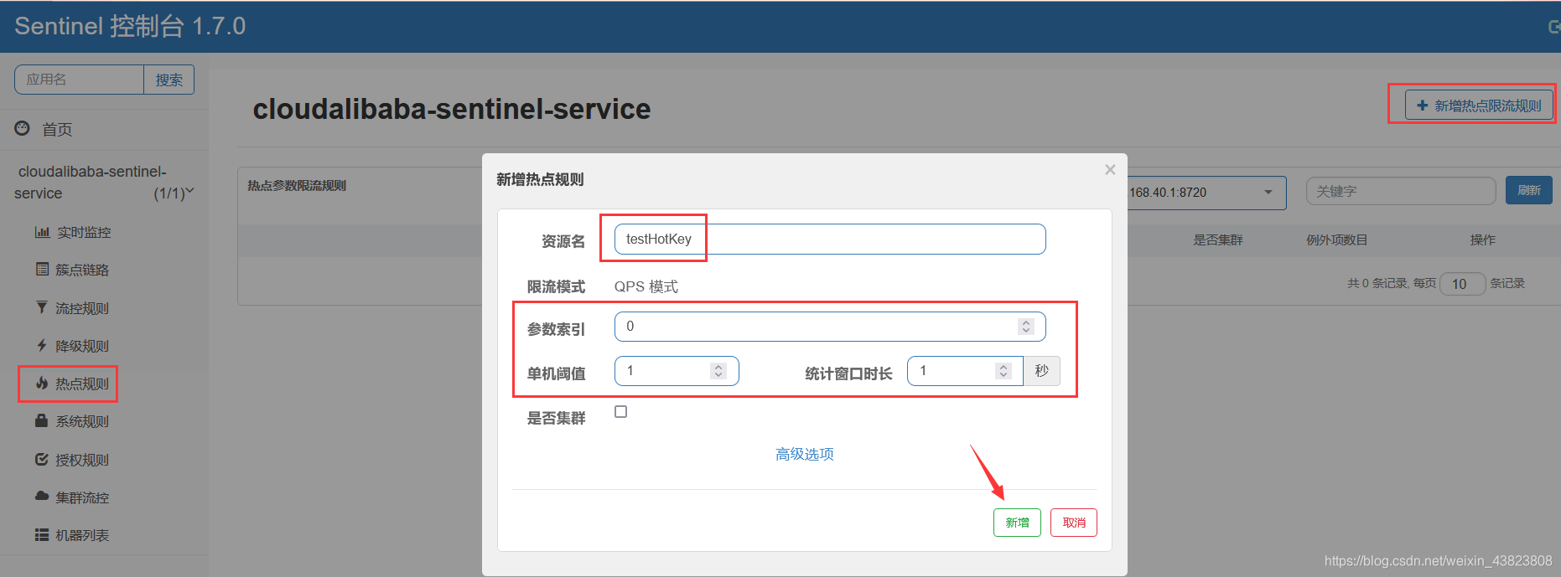The image size is (1561, 577).
Task: Click the 单机阈值 number field
Action: point(677,371)
